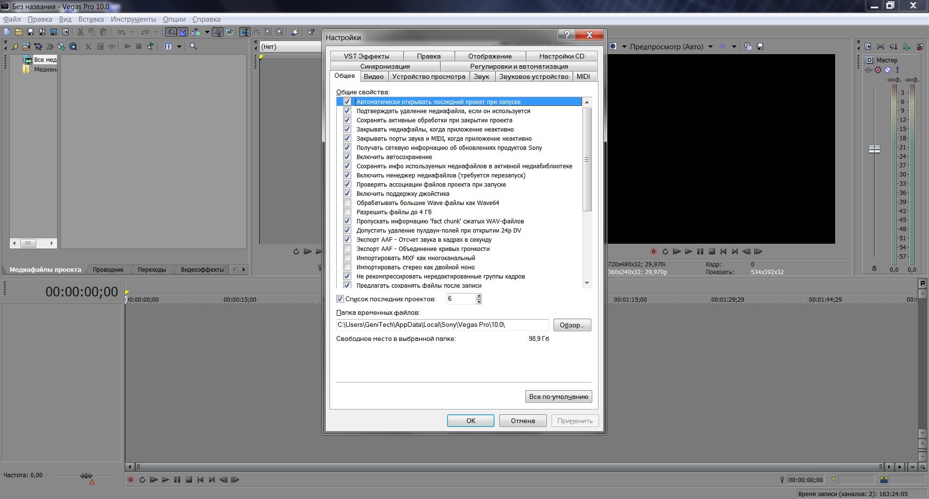Click Save snapshot icon in preview toolbar
Screen dimensions: 929x499
click(760, 46)
